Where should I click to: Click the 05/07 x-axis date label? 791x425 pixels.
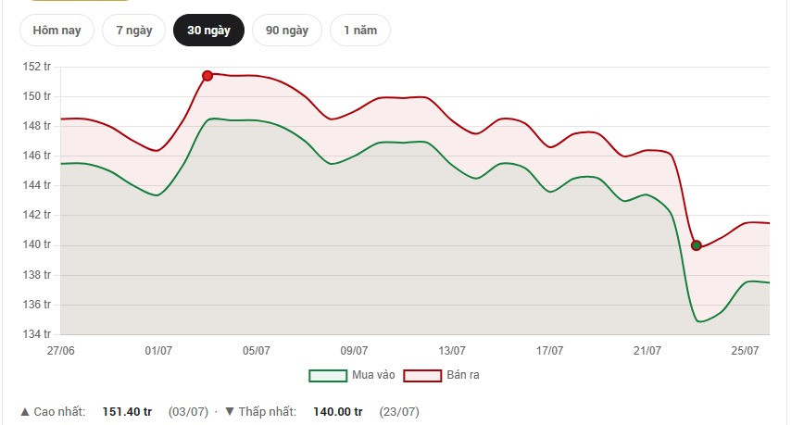[x=257, y=351]
